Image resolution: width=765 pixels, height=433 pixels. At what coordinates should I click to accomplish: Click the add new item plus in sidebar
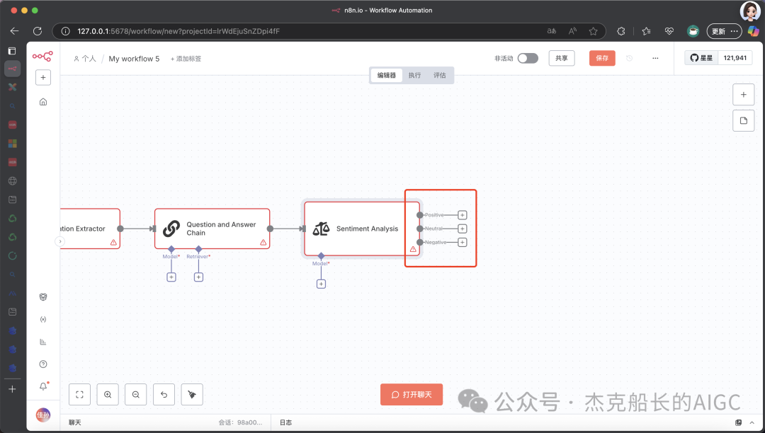click(x=43, y=77)
